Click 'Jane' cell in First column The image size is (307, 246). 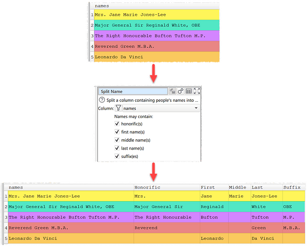(214, 196)
